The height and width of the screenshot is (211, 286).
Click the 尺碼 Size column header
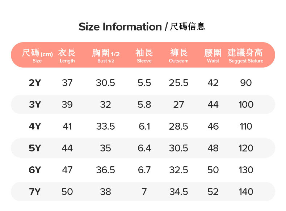point(37,56)
